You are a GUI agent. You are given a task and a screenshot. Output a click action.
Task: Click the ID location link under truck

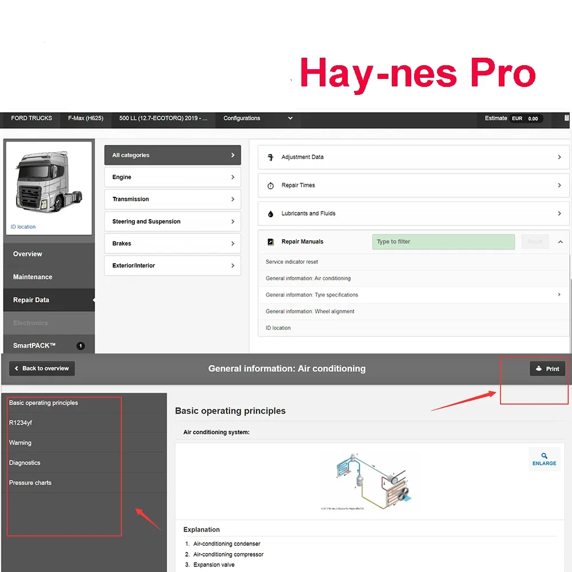coord(23,227)
